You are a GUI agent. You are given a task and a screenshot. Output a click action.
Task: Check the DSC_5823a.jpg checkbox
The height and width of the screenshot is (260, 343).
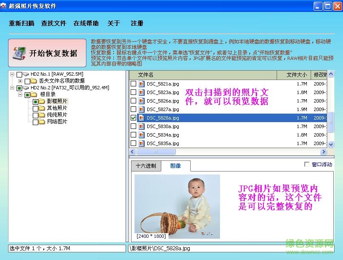(134, 91)
